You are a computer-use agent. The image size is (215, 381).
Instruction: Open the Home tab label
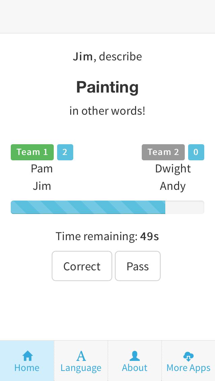(27, 368)
